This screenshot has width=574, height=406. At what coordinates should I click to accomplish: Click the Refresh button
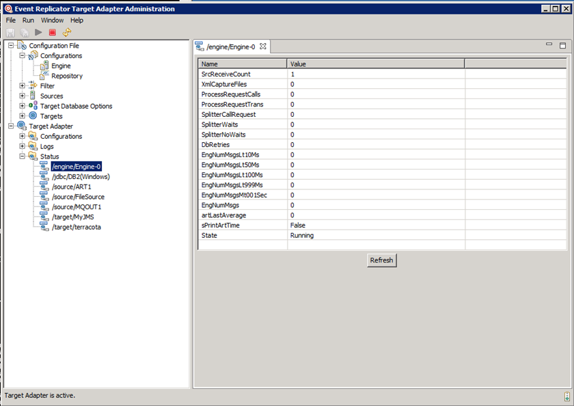point(381,260)
